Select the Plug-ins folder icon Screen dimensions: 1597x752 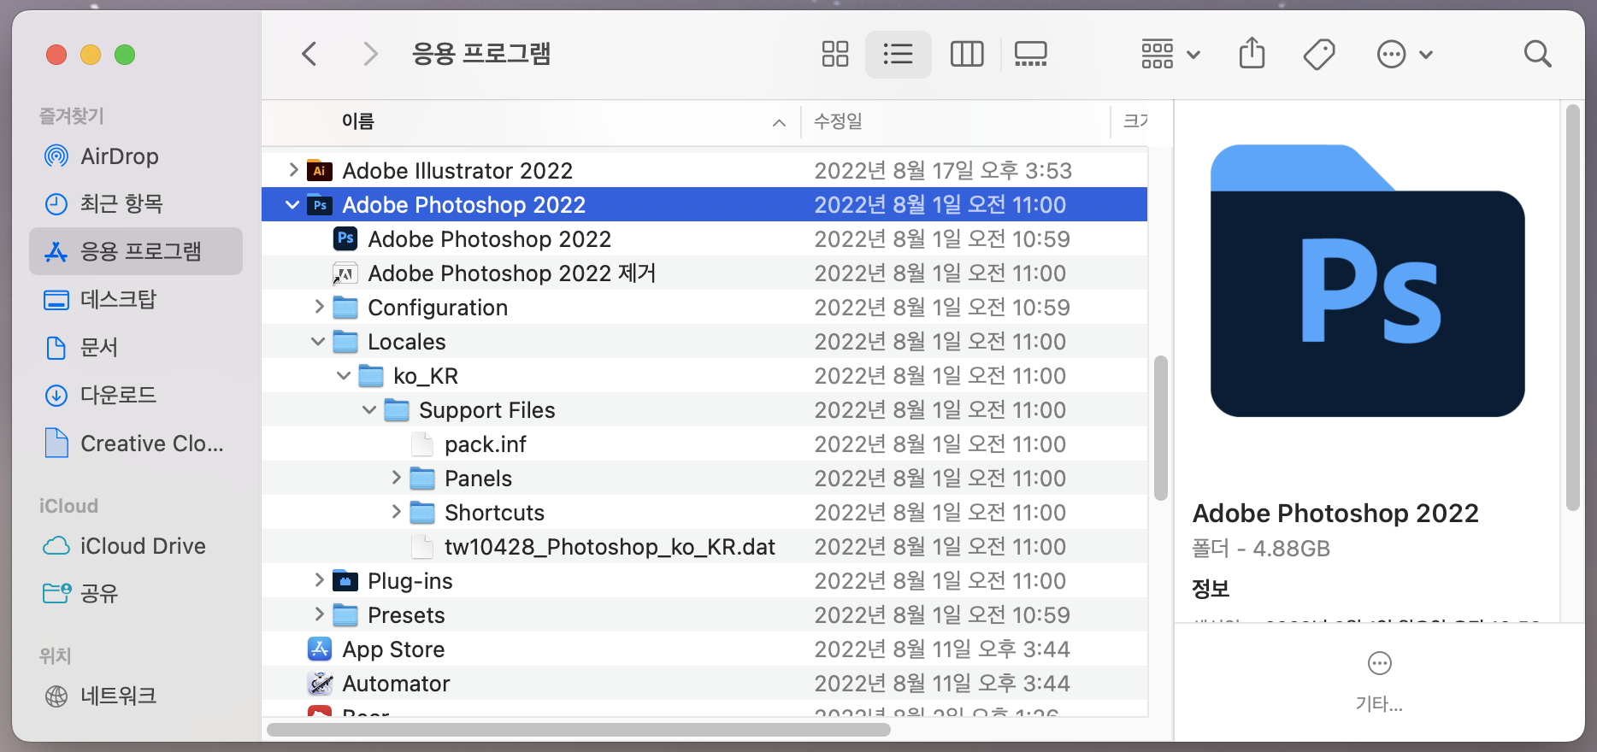[345, 580]
